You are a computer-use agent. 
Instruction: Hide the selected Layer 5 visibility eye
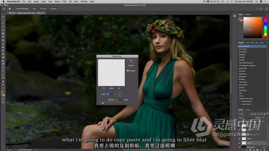(239, 143)
